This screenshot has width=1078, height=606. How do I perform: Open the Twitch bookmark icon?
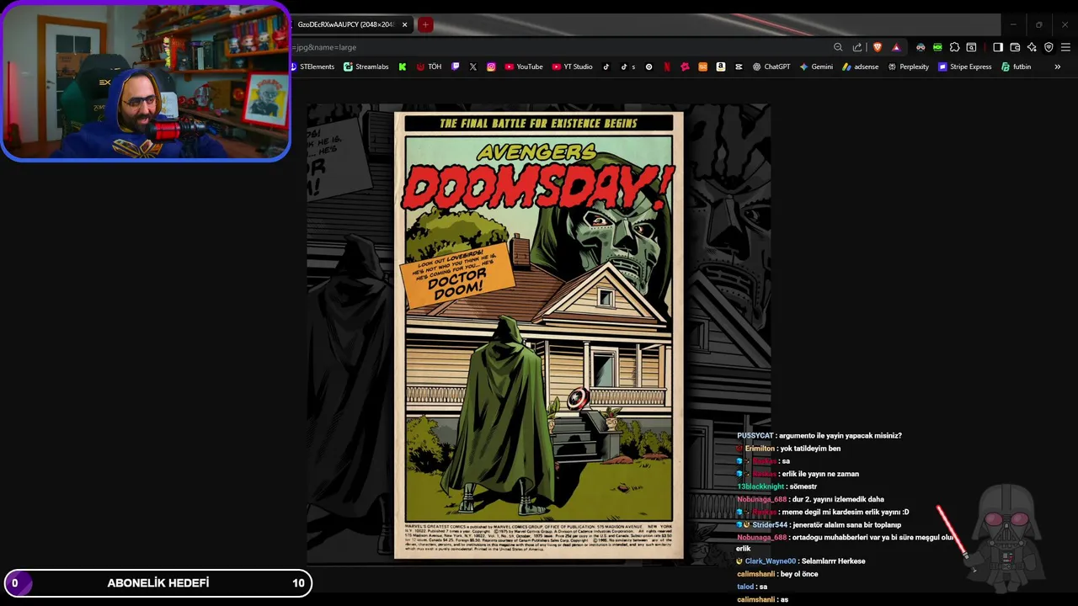[456, 66]
